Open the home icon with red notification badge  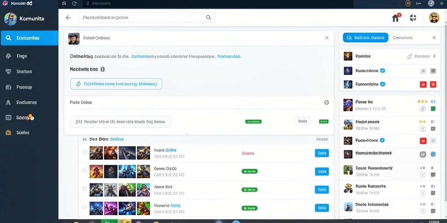point(396,17)
